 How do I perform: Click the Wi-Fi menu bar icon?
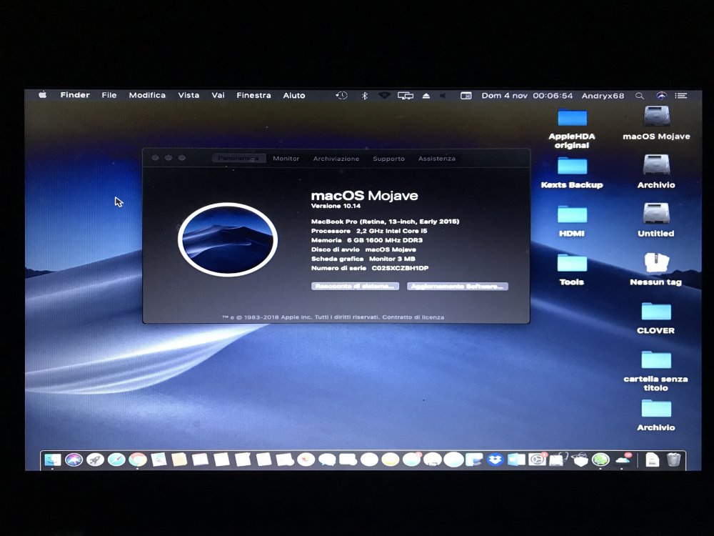(x=384, y=95)
